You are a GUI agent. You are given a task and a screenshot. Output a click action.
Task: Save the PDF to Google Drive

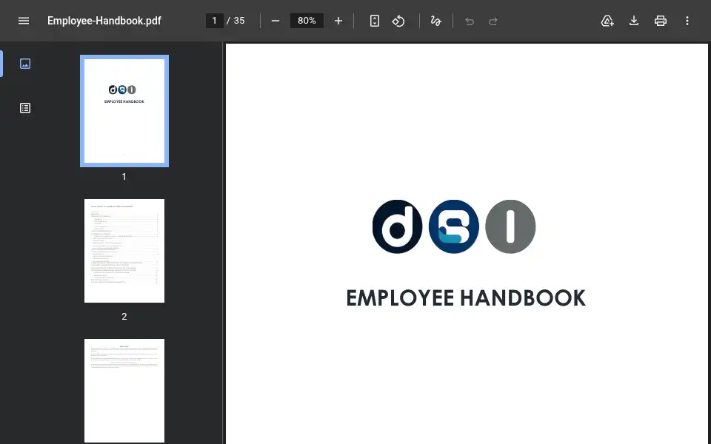pyautogui.click(x=607, y=21)
